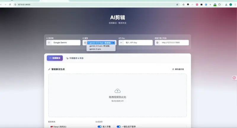Pick gemini-3-pro in the model dropdown
The image size is (237, 128).
pos(95,49)
